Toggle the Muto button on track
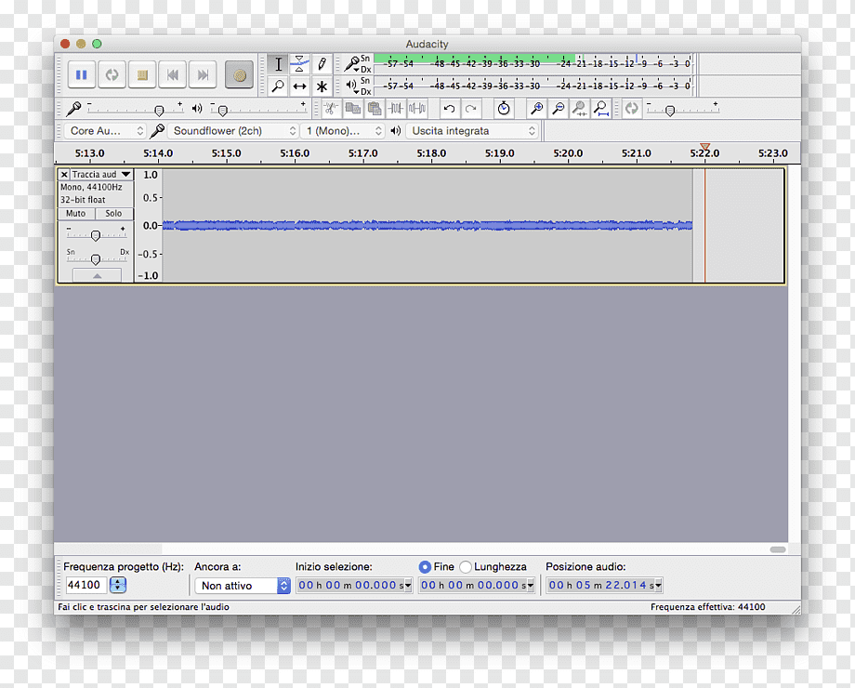Screen dimensions: 855x688 coord(76,213)
